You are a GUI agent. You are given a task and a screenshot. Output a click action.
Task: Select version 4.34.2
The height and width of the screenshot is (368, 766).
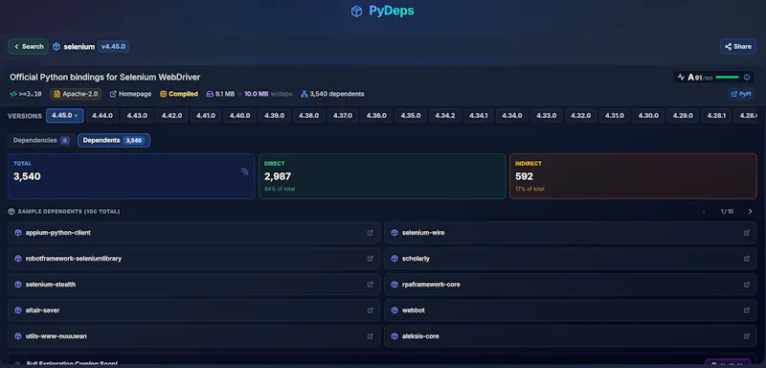445,116
